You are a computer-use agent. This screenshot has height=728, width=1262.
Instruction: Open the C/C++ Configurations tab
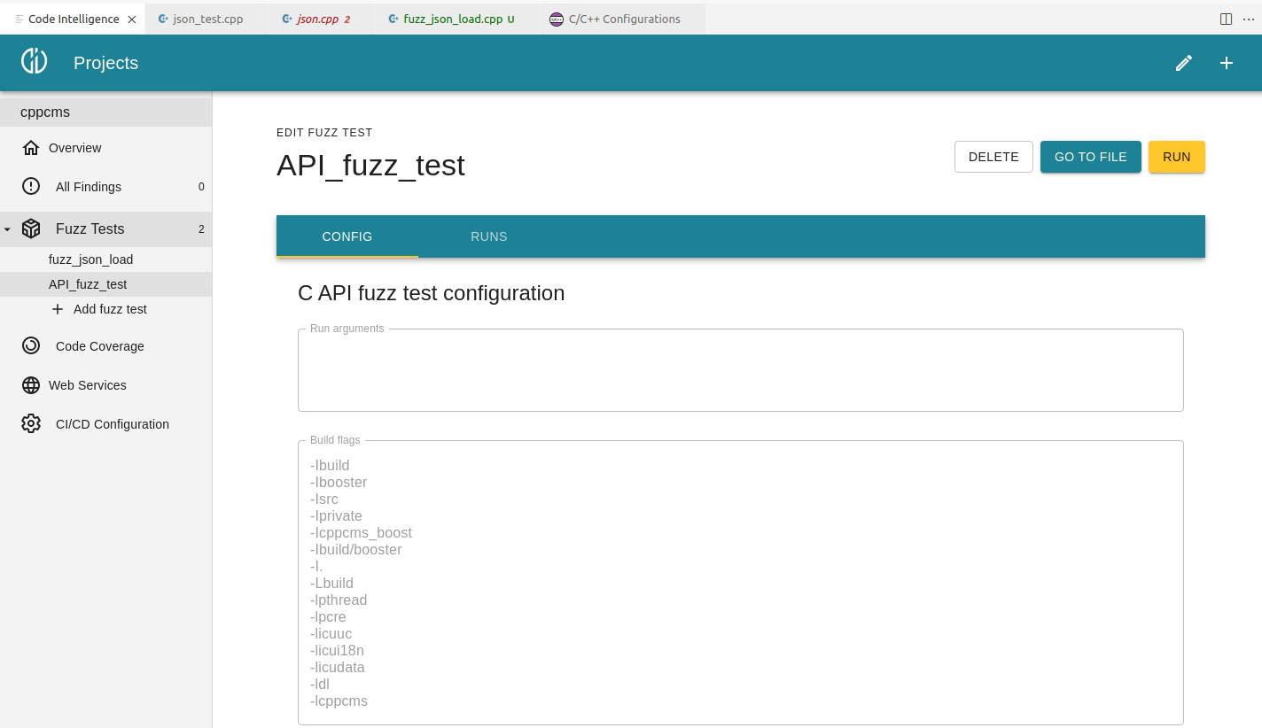click(x=623, y=19)
